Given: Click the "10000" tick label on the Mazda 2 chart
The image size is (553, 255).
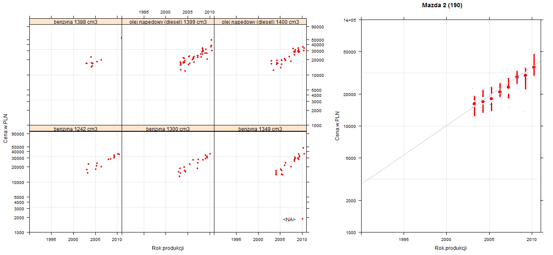Looking at the screenshot, I should click(x=351, y=126).
